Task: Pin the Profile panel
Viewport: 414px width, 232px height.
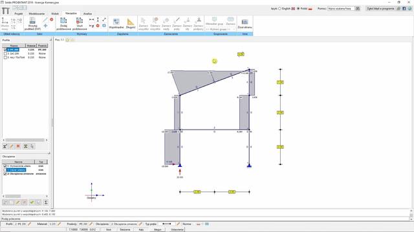Action: pyautogui.click(x=50, y=40)
